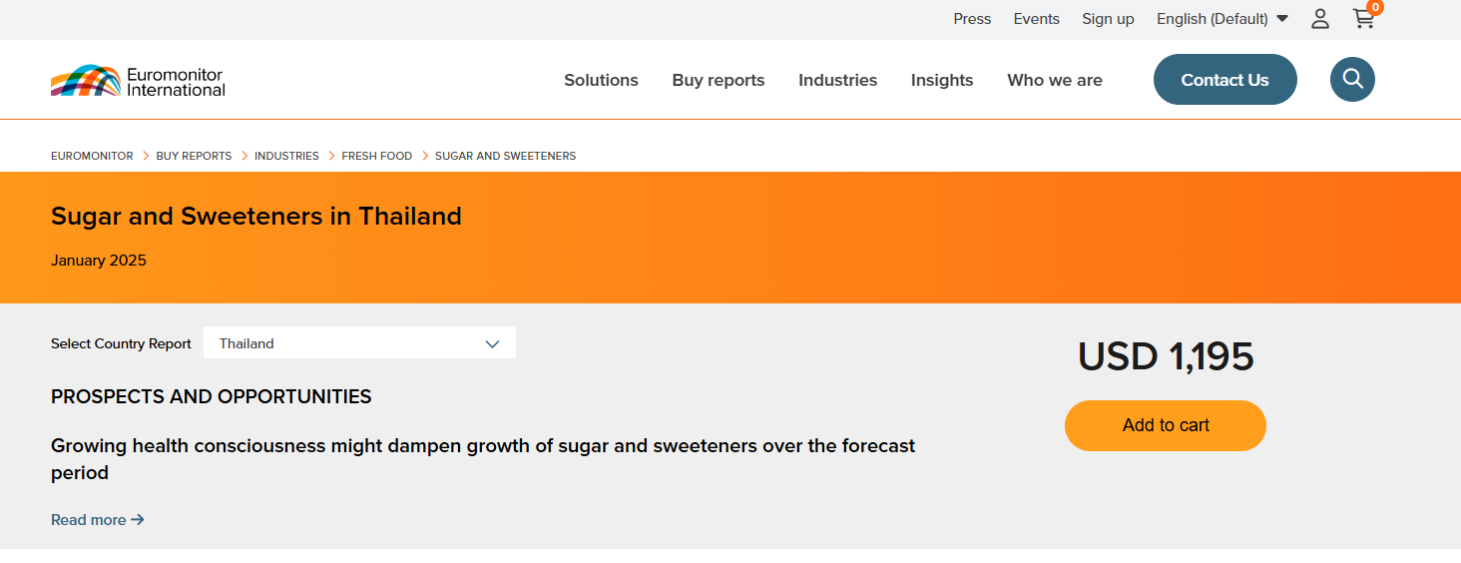Viewport: 1461px width, 563px height.
Task: Open the user account icon
Action: [x=1320, y=19]
